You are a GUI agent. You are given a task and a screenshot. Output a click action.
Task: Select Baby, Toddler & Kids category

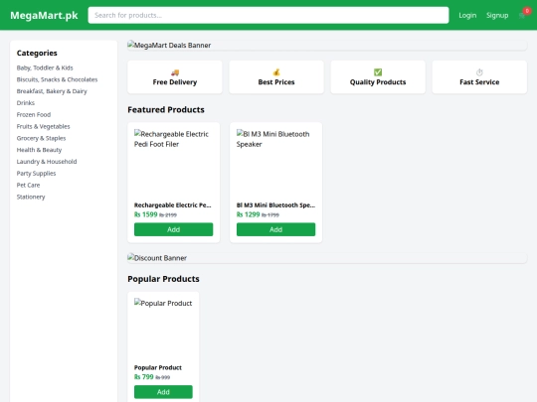click(45, 67)
